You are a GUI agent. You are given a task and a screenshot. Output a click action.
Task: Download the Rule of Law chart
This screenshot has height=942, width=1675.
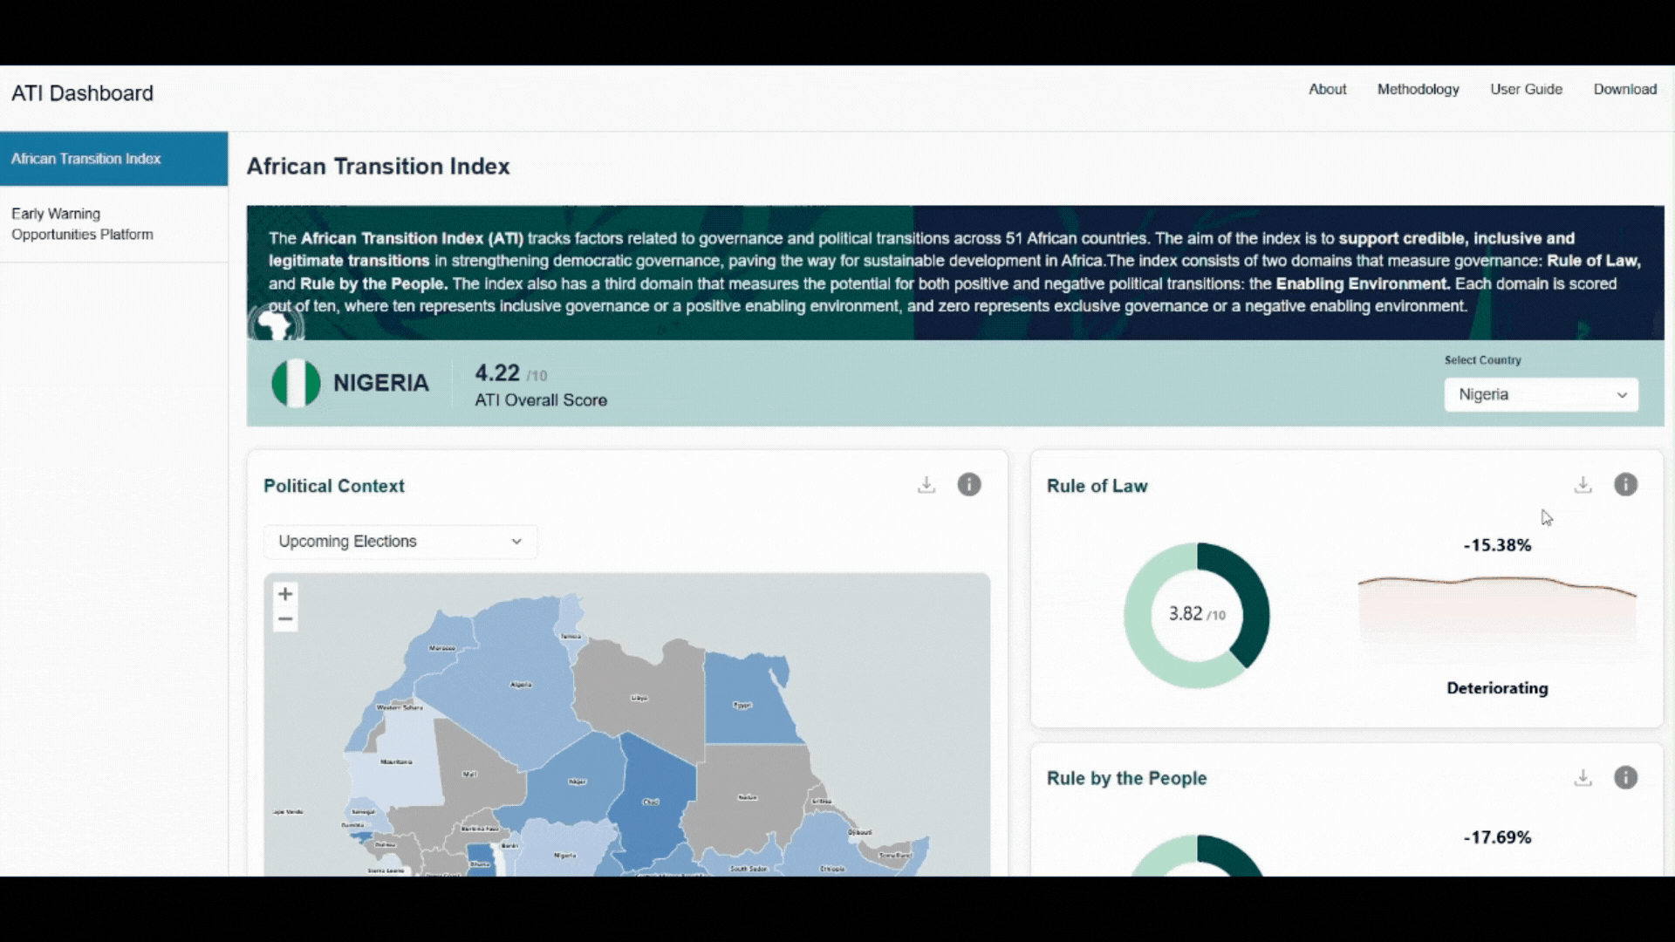point(1583,485)
